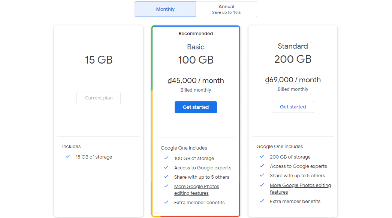Get started with Standard 200 GB plan
Image resolution: width=392 pixels, height=218 pixels.
[293, 107]
